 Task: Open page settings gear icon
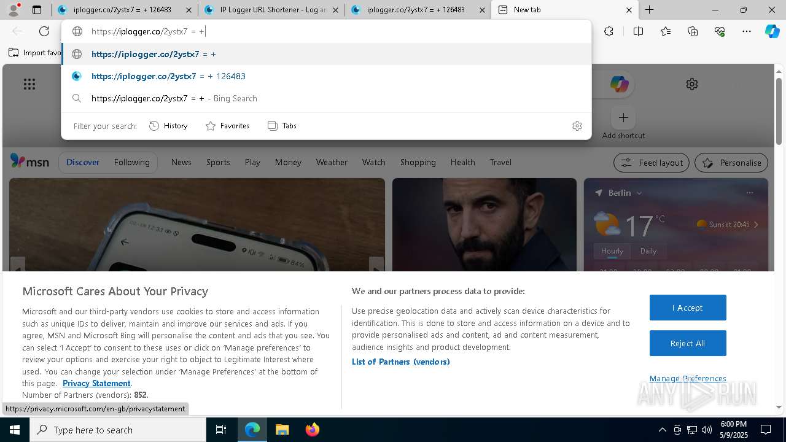(x=692, y=84)
